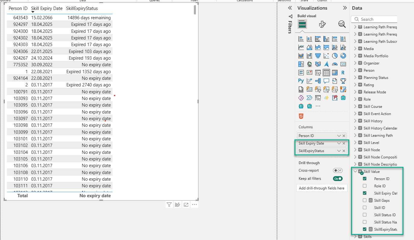
Task: Insert a Python visual
Action: pyautogui.click(x=301, y=80)
